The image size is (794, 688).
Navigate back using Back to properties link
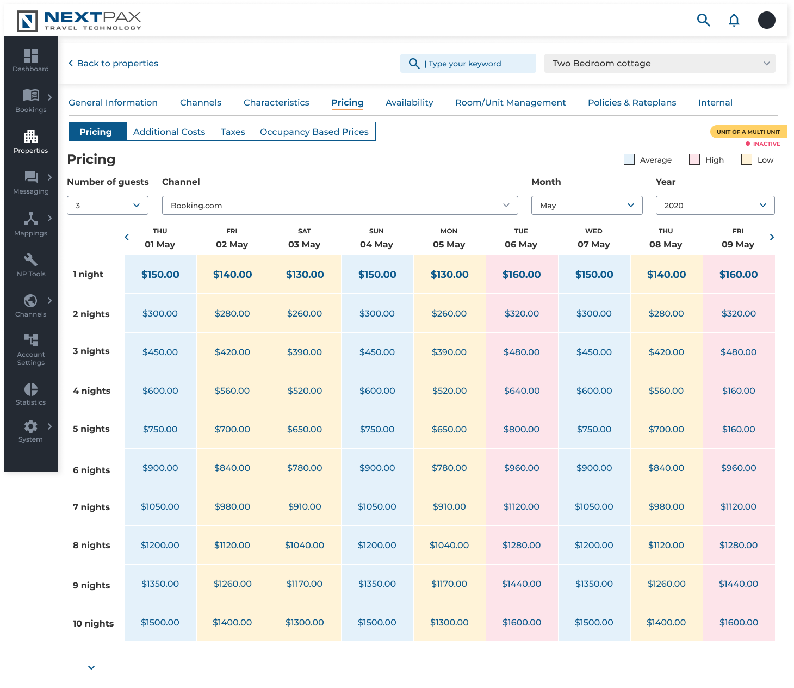click(113, 63)
